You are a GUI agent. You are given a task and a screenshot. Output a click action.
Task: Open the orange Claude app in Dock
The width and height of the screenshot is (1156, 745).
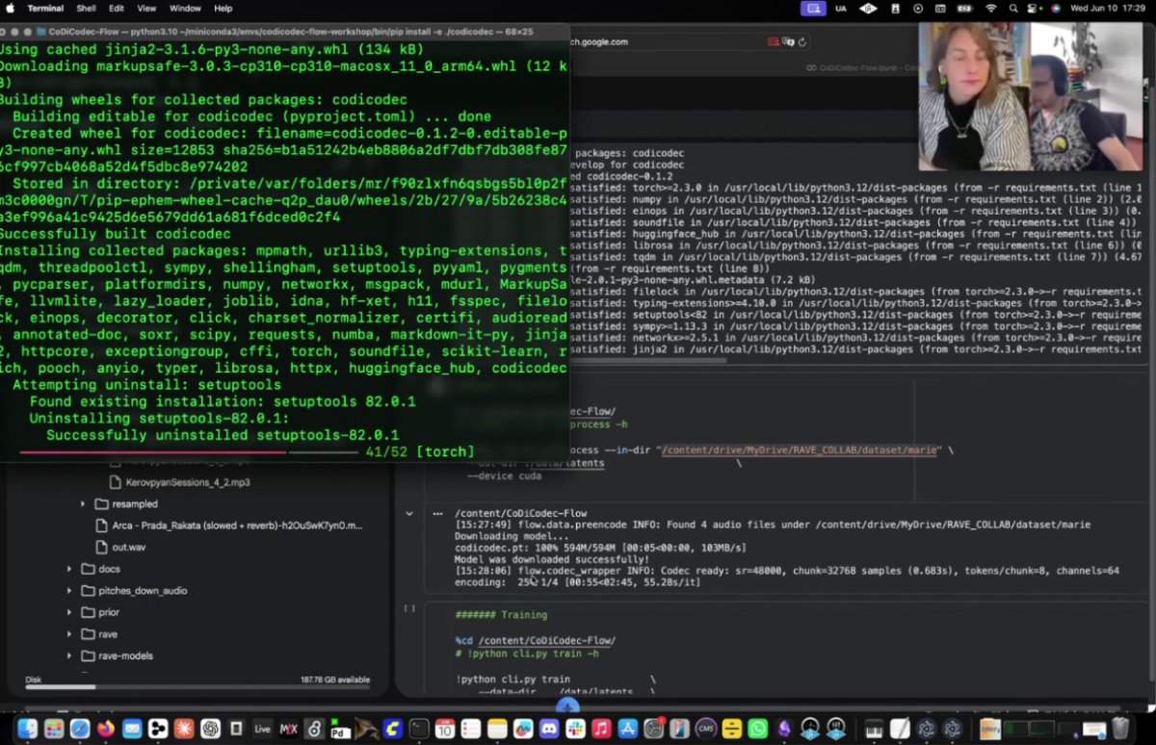(184, 729)
